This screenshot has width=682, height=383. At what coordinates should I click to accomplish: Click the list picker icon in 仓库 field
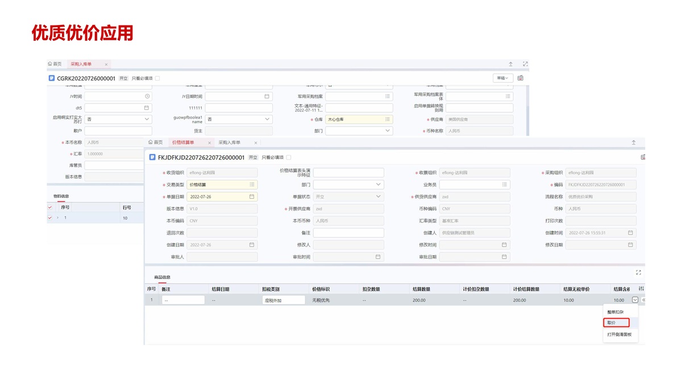click(x=388, y=120)
